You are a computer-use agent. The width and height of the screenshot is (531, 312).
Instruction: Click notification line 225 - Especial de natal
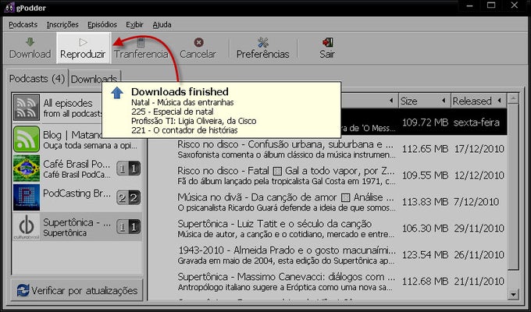(x=173, y=112)
